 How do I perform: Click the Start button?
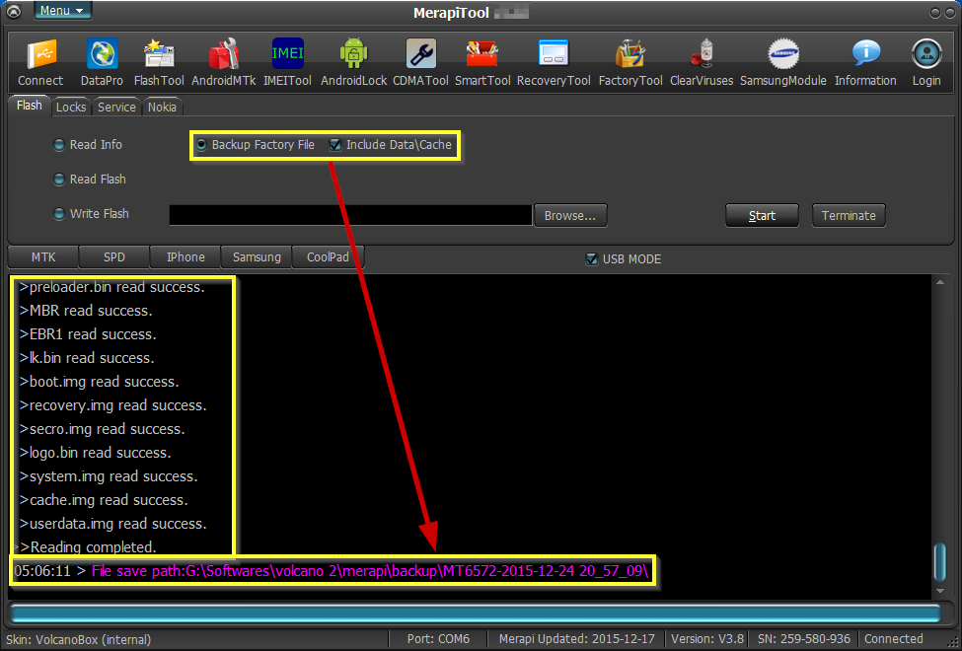pyautogui.click(x=762, y=215)
